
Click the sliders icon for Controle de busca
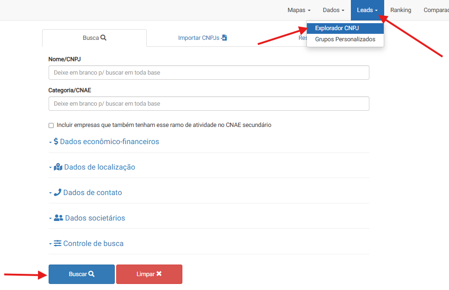[57, 244]
